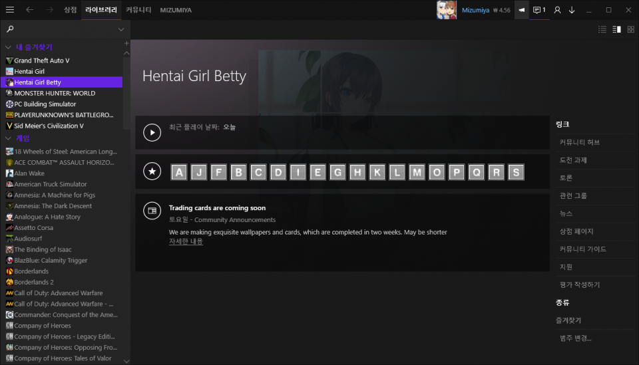Screen dimensions: 639x365
Task: Open 토론 link
Action: [566, 178]
